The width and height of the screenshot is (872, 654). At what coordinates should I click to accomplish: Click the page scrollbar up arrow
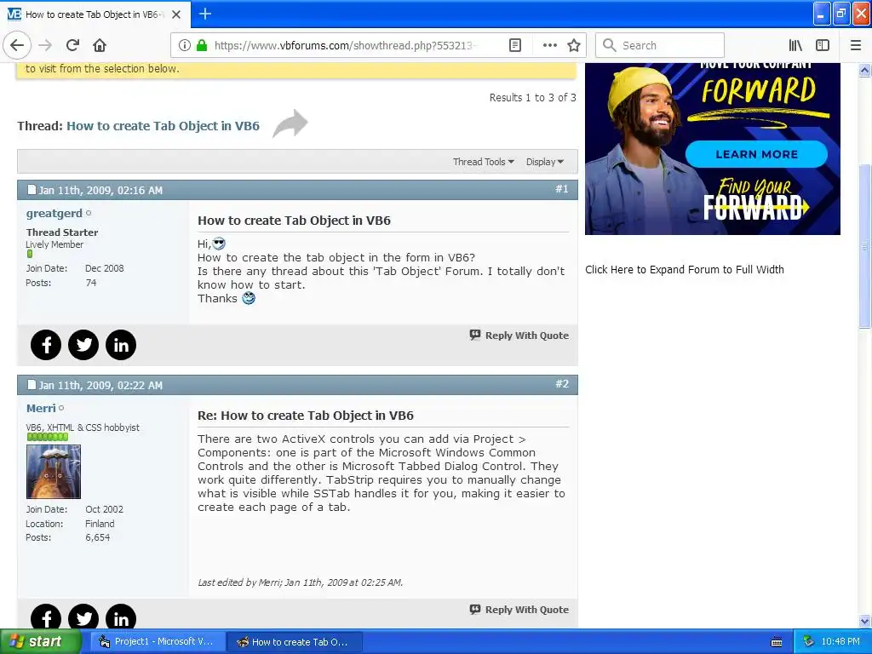coord(865,70)
